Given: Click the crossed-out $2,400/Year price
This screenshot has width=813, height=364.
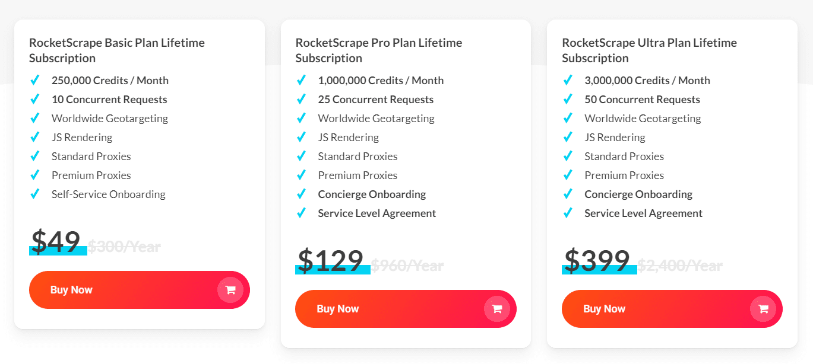Looking at the screenshot, I should pyautogui.click(x=681, y=266).
